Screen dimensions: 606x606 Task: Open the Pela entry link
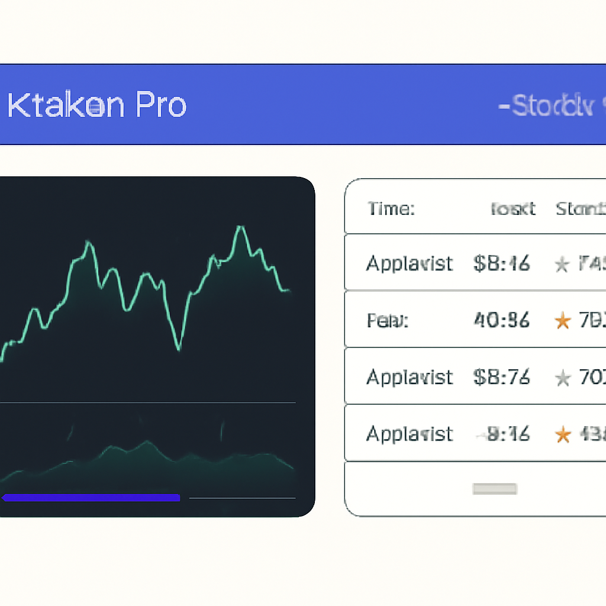pos(388,320)
